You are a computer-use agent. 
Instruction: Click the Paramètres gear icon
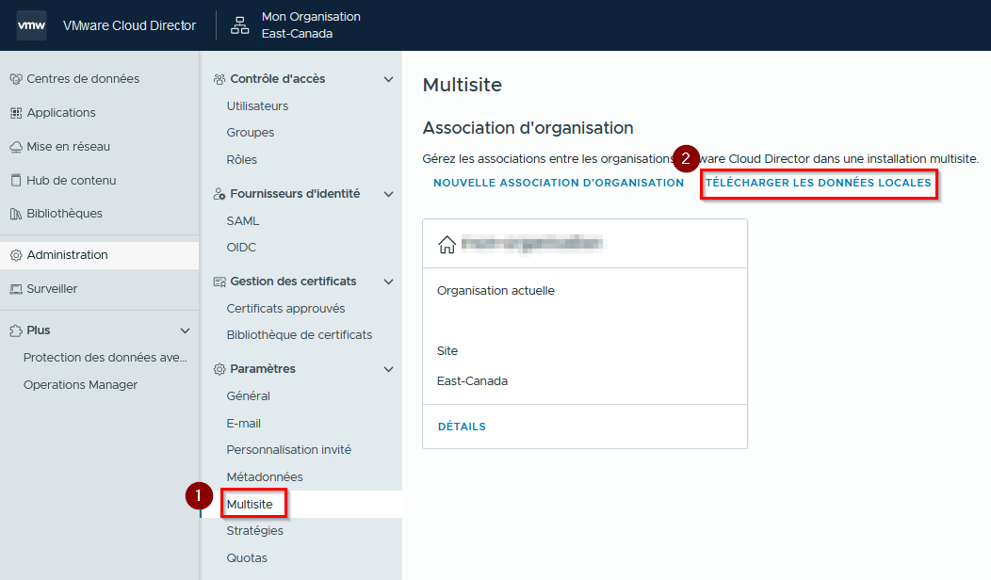point(219,369)
